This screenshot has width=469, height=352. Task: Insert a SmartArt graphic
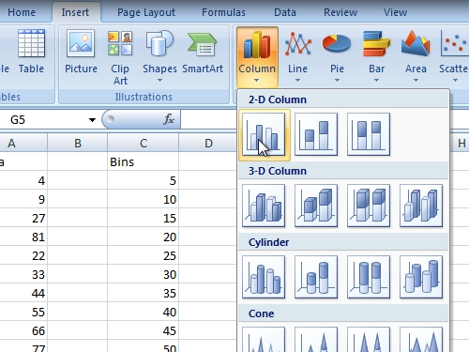(203, 52)
